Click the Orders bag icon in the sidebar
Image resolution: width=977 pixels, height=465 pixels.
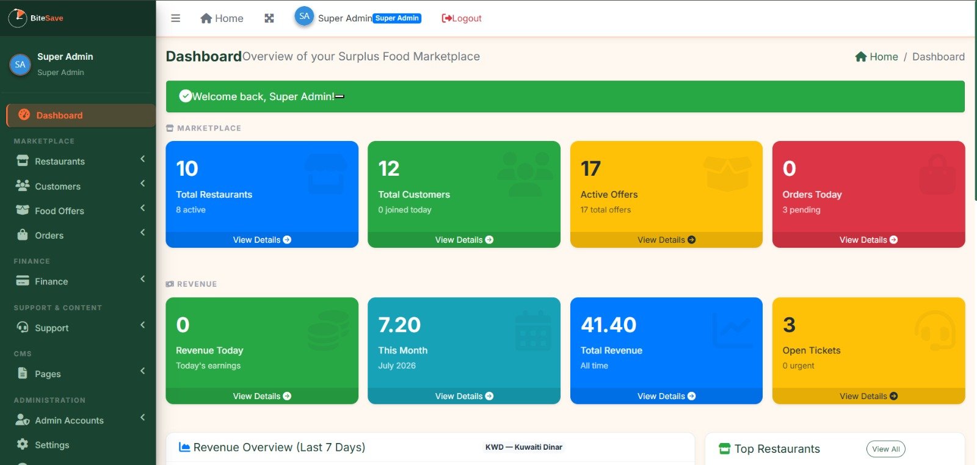click(23, 234)
